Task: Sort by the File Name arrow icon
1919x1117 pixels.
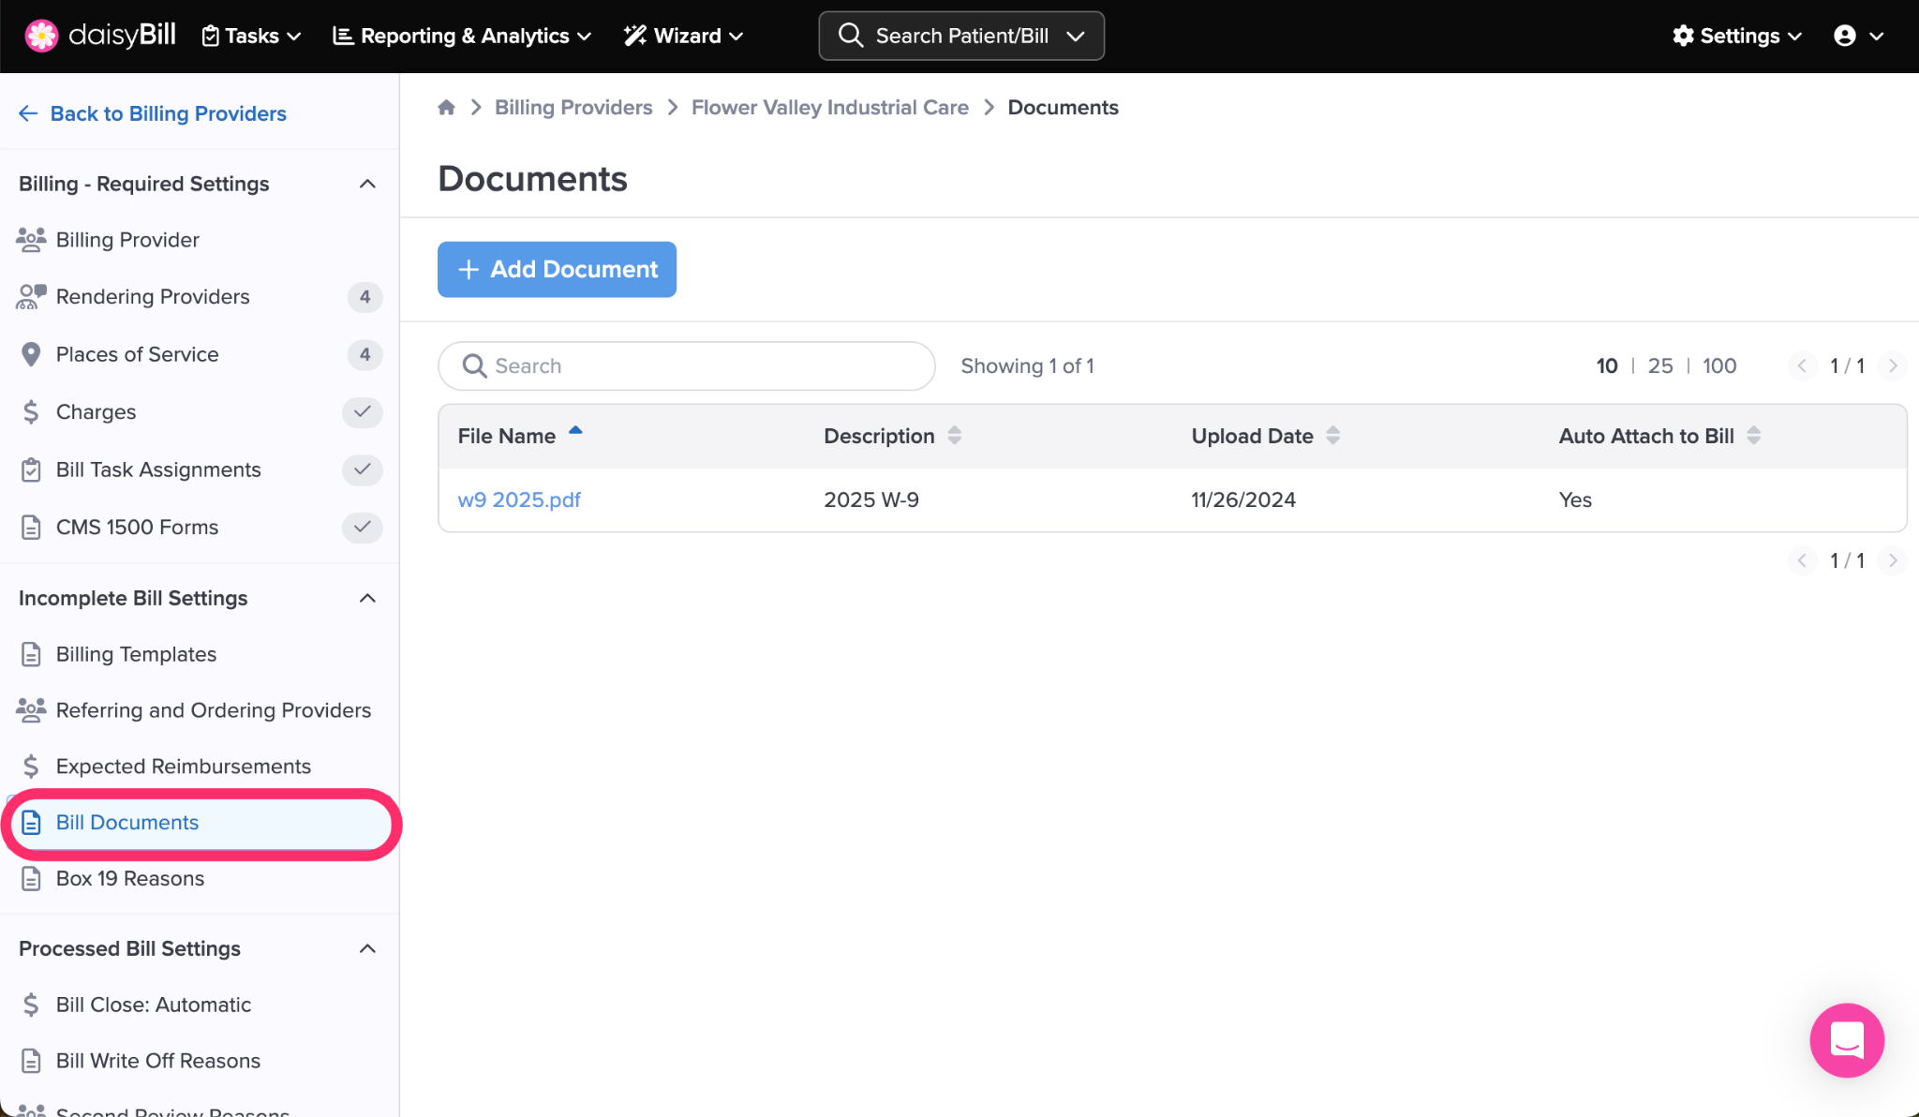Action: [x=575, y=431]
